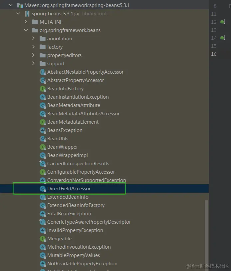The image size is (231, 271).
Task: Select the BeanWrapper entry
Action: pyautogui.click(x=63, y=147)
